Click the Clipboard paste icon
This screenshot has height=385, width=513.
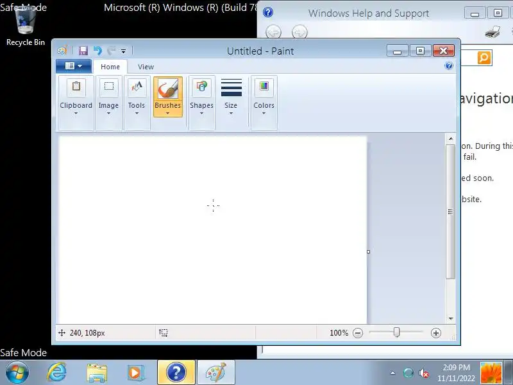76,87
